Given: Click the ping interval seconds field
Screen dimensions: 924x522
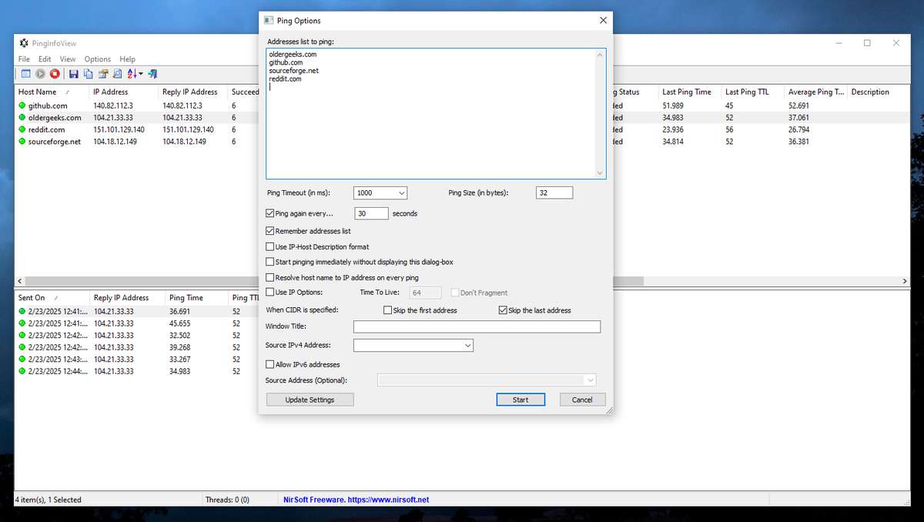Looking at the screenshot, I should (x=371, y=213).
